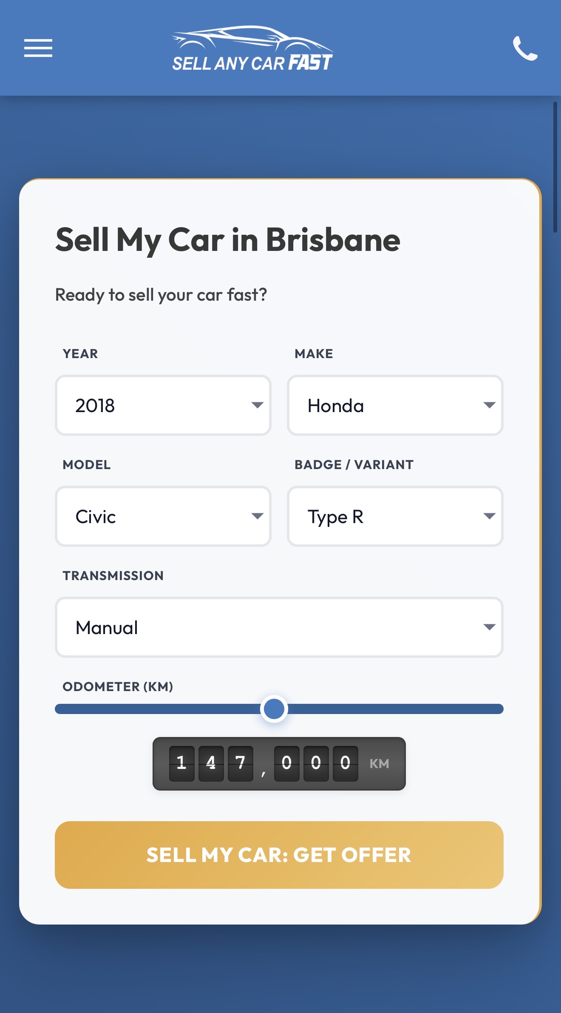Image resolution: width=561 pixels, height=1013 pixels.
Task: Click the odometer 147,000 KM display
Action: tap(279, 764)
